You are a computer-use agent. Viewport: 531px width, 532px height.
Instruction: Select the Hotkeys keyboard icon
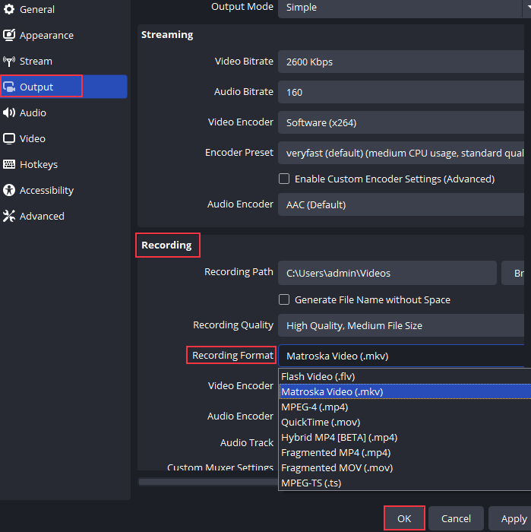tap(9, 165)
